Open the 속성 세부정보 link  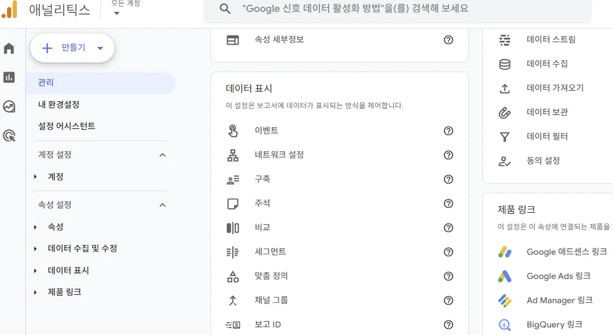coord(279,39)
